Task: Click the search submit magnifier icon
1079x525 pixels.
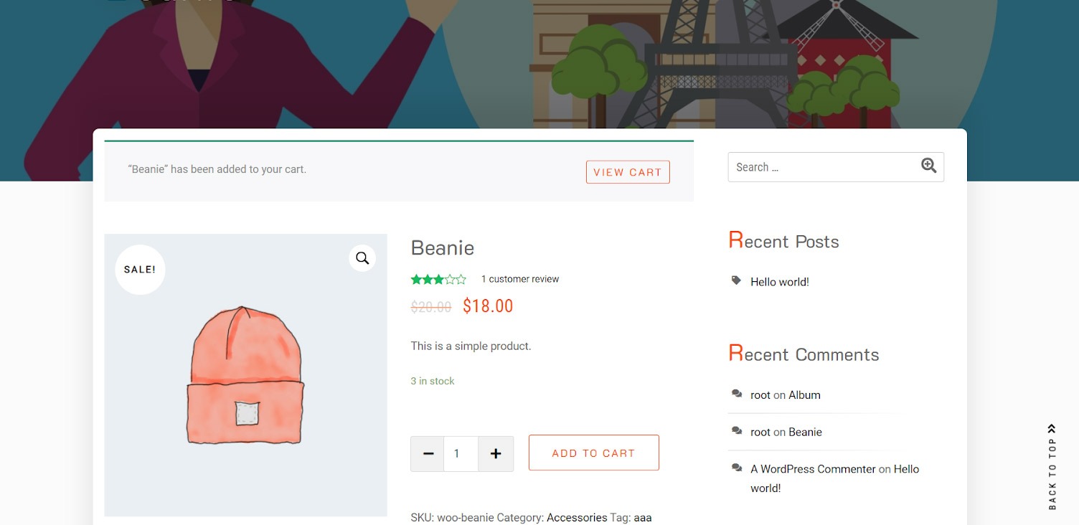Action: pos(928,166)
